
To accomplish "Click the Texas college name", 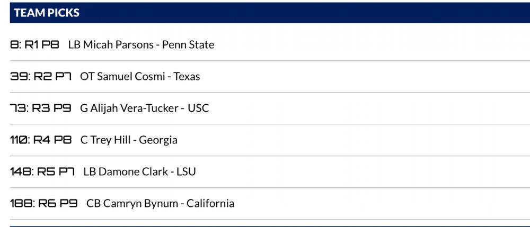I will [x=187, y=77].
